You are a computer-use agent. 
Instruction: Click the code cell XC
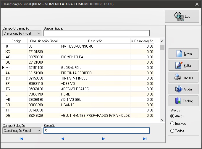click(16, 52)
